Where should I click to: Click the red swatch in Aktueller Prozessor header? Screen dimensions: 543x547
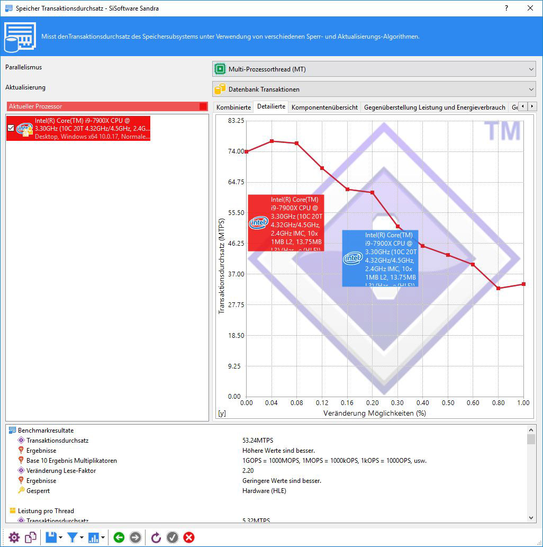point(203,106)
